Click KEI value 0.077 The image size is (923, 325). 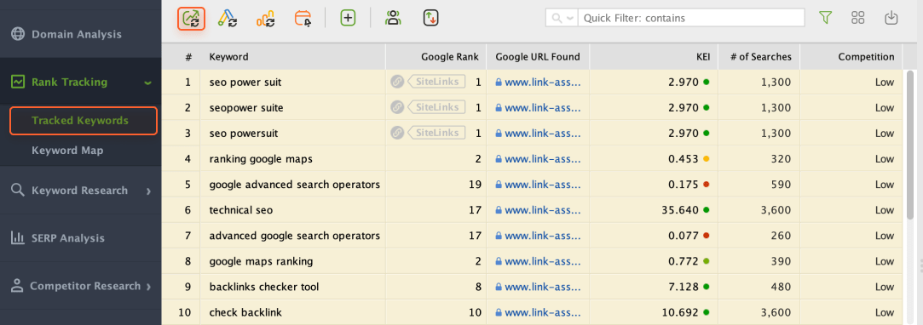pos(684,236)
